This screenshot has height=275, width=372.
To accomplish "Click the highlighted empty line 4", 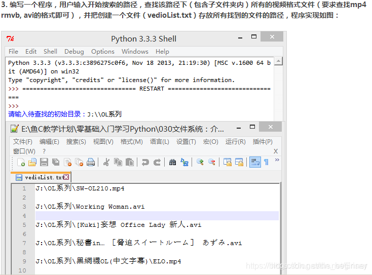I will [x=157, y=216].
